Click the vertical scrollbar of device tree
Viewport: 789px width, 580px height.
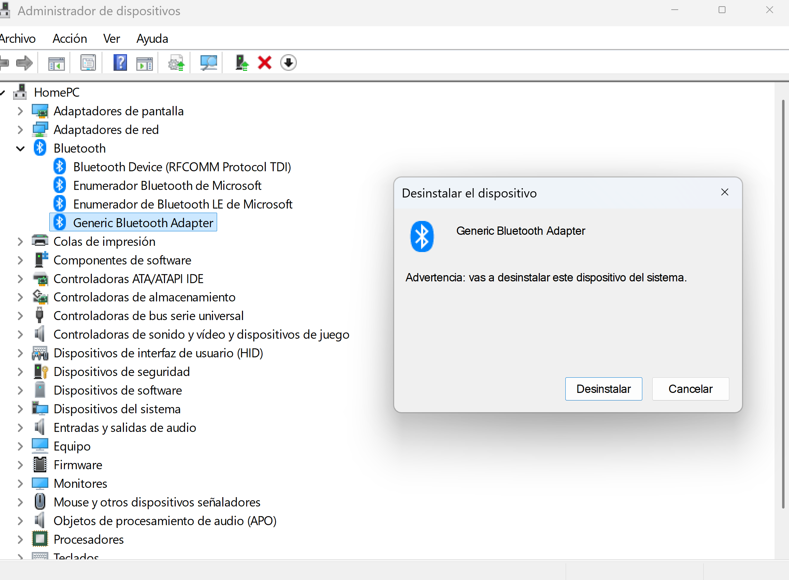pyautogui.click(x=783, y=304)
